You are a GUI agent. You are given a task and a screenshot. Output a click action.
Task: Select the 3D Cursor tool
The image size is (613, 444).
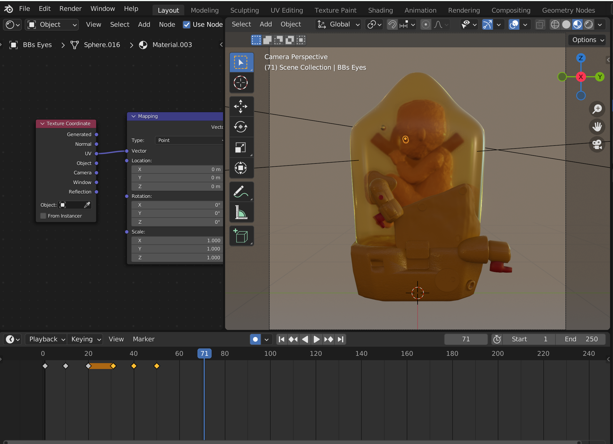point(241,83)
